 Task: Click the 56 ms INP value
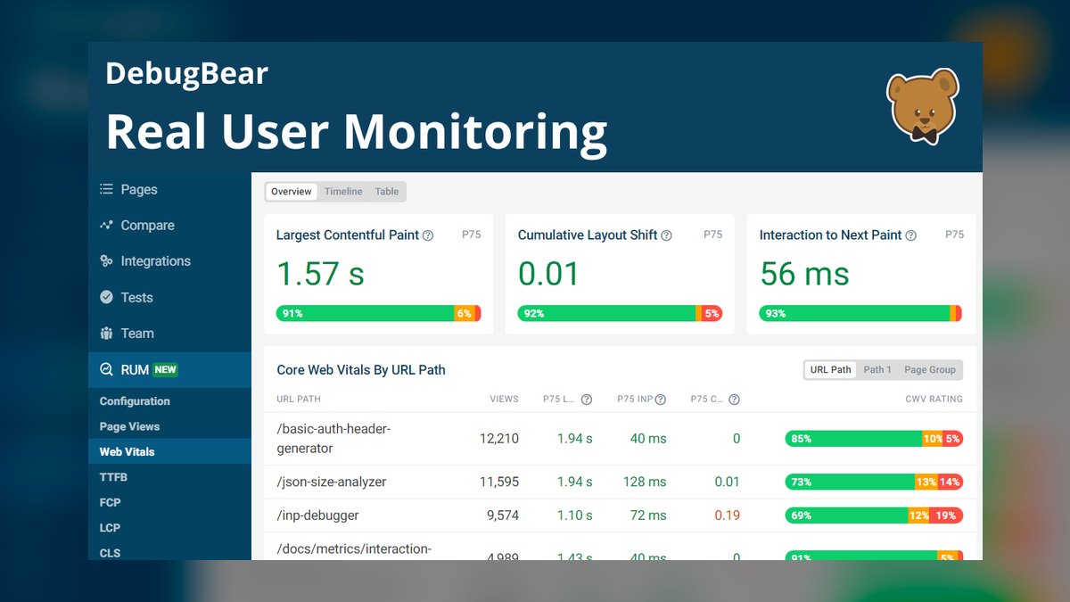[804, 274]
